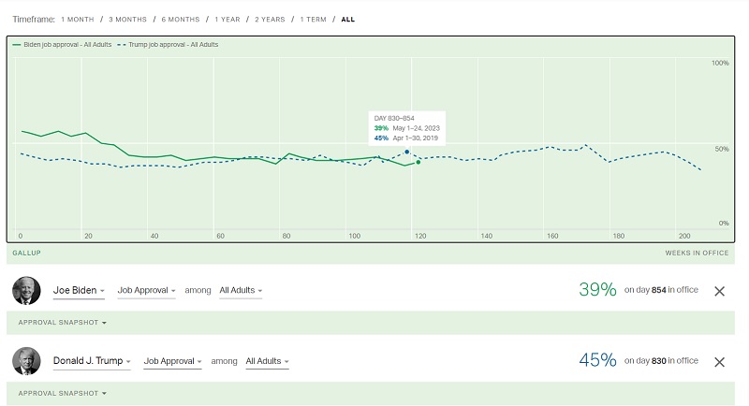Click the Biden job approval legend entry

pos(62,44)
